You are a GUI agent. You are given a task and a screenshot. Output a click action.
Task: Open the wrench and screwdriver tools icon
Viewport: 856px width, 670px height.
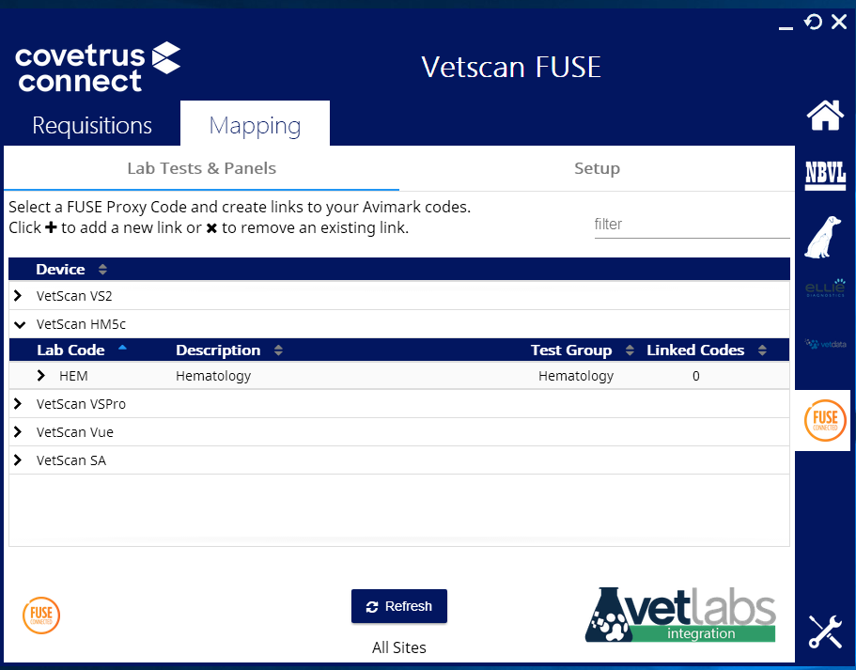825,631
